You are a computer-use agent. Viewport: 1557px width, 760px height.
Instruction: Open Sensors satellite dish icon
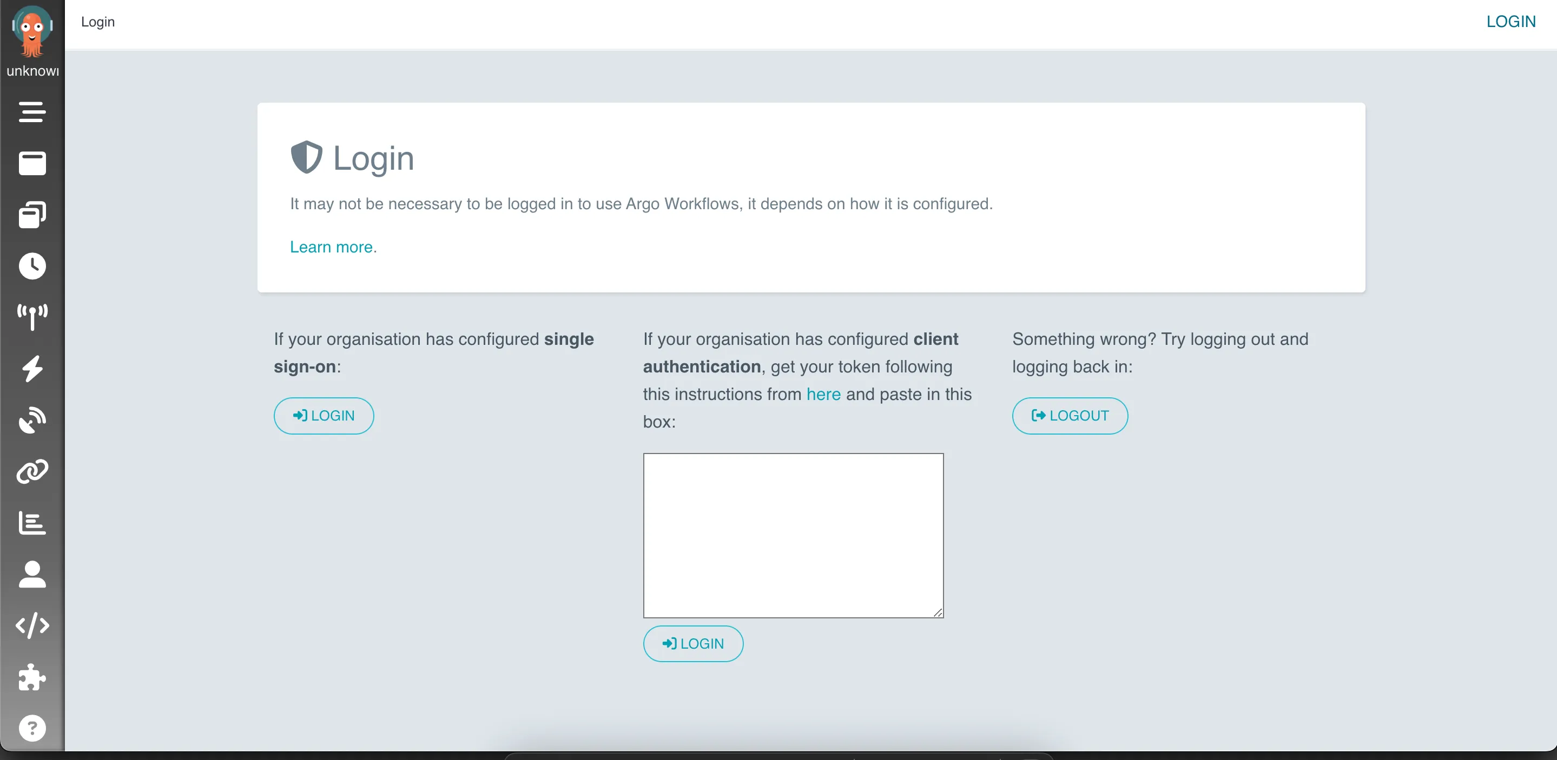32,420
